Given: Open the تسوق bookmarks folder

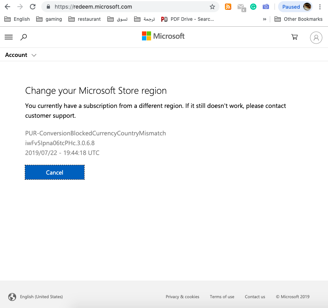Looking at the screenshot, I should [117, 19].
